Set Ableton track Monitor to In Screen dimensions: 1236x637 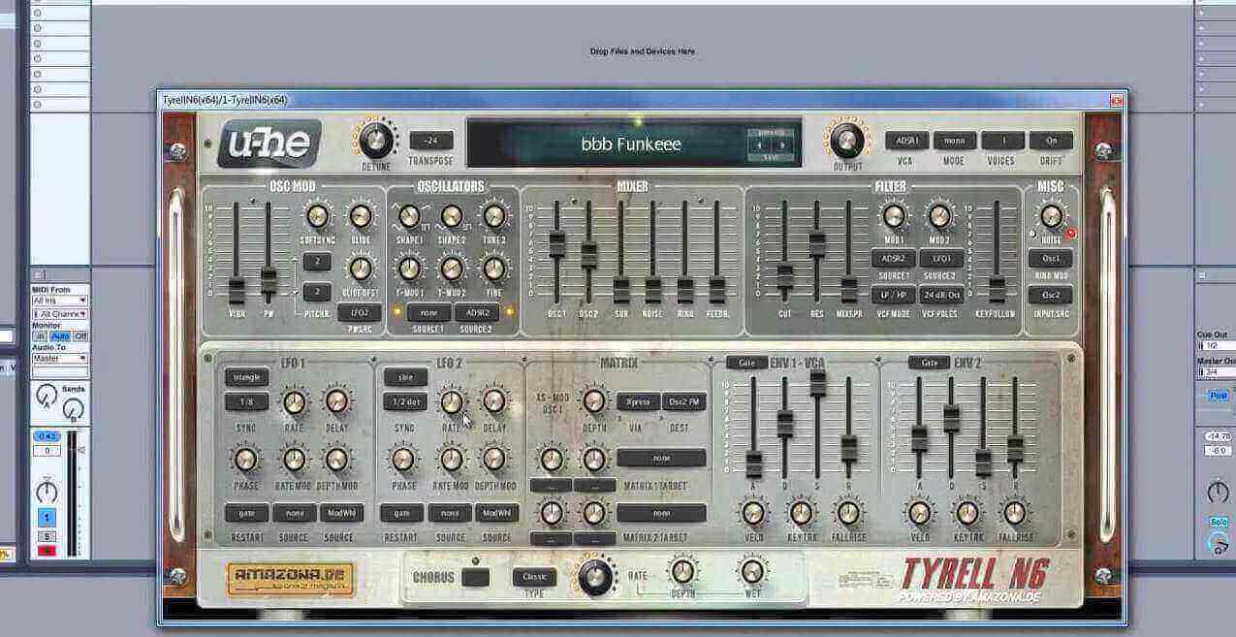[41, 335]
